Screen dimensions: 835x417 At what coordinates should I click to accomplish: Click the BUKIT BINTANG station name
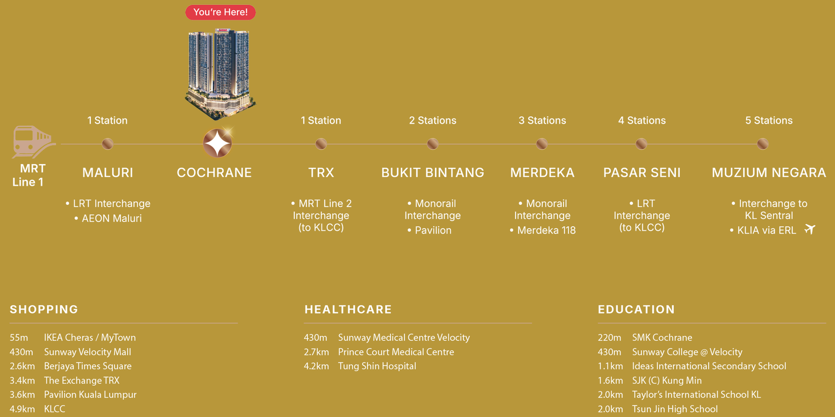(433, 173)
